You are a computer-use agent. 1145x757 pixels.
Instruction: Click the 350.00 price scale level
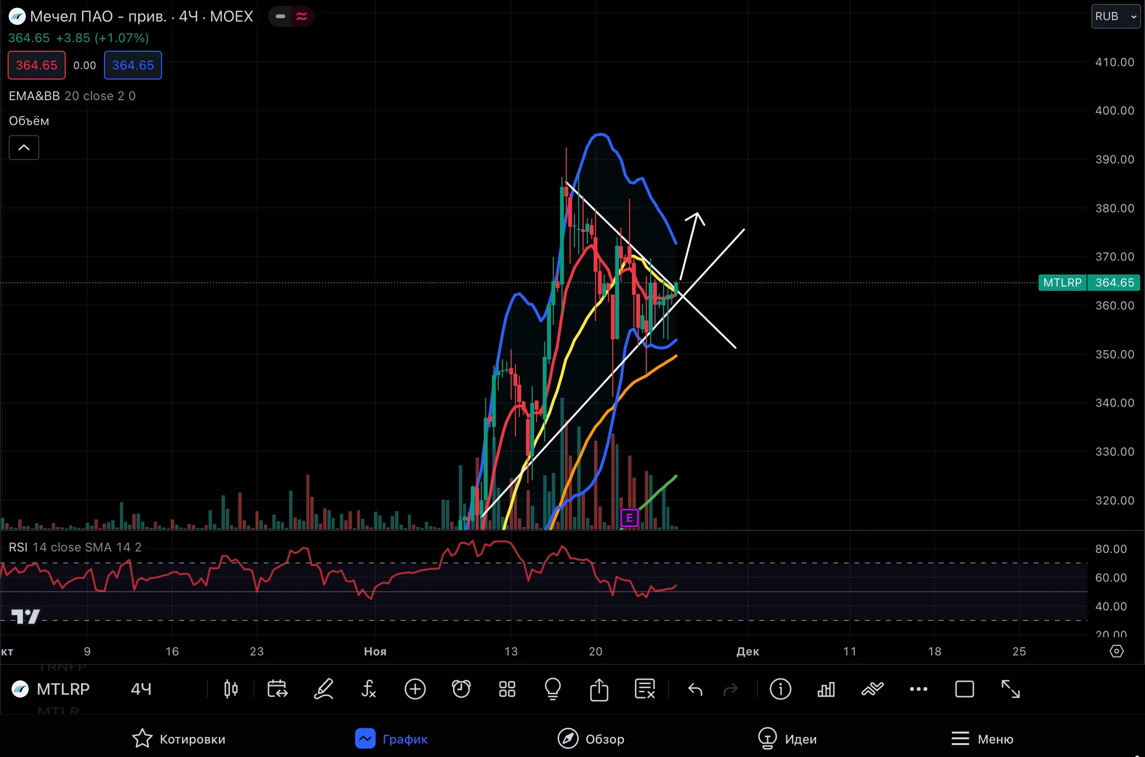point(1115,355)
